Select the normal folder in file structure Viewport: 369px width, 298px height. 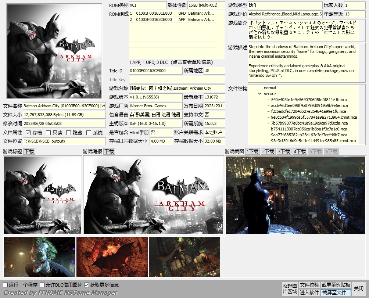point(270,88)
